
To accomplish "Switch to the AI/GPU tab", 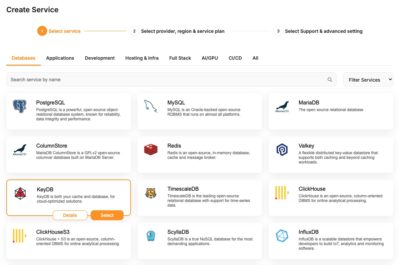I will pos(210,58).
